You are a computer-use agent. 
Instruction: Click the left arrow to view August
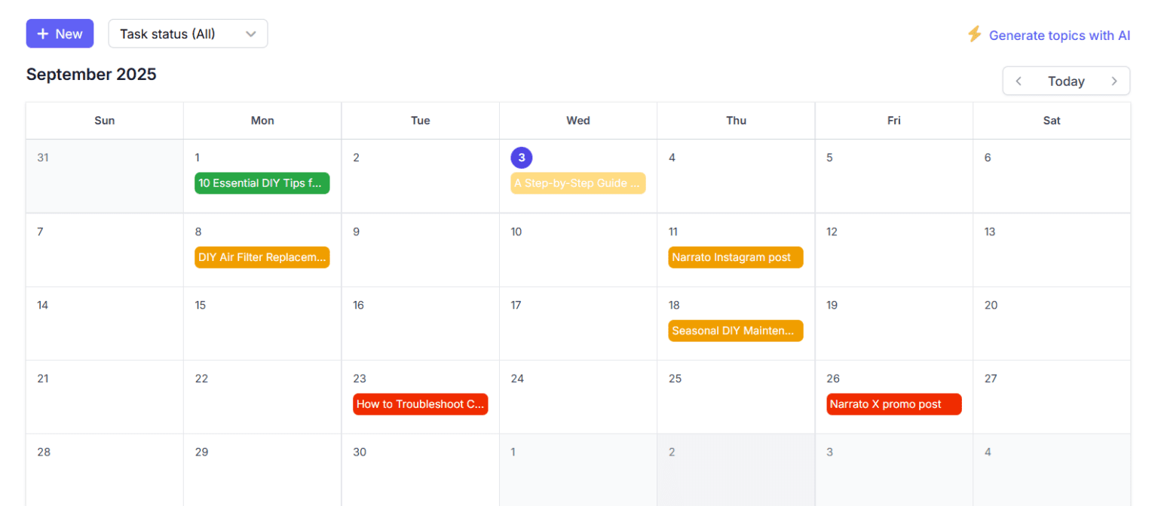tap(1019, 81)
